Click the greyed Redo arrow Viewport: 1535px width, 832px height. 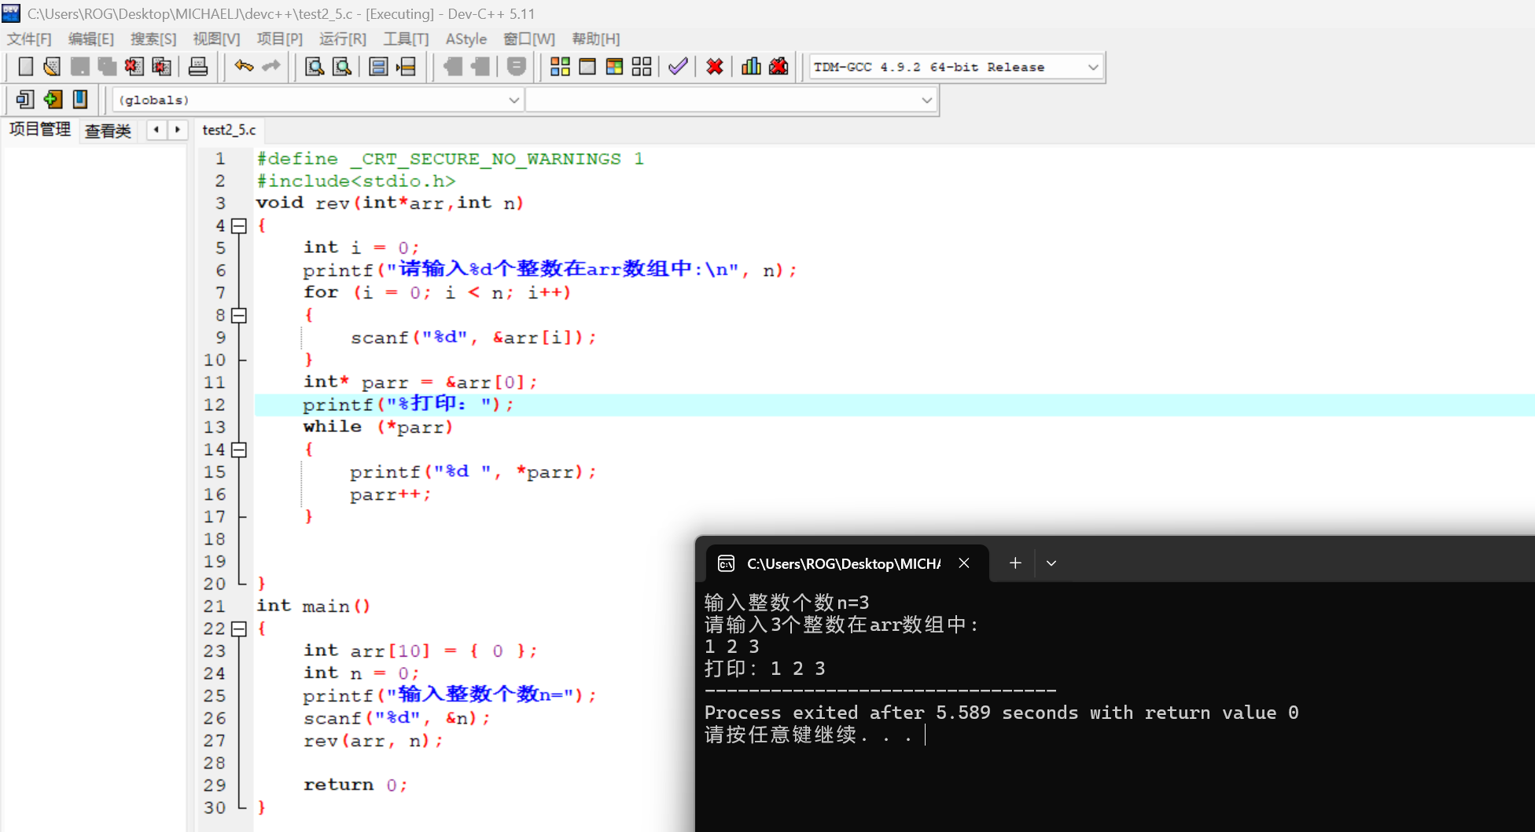[271, 67]
